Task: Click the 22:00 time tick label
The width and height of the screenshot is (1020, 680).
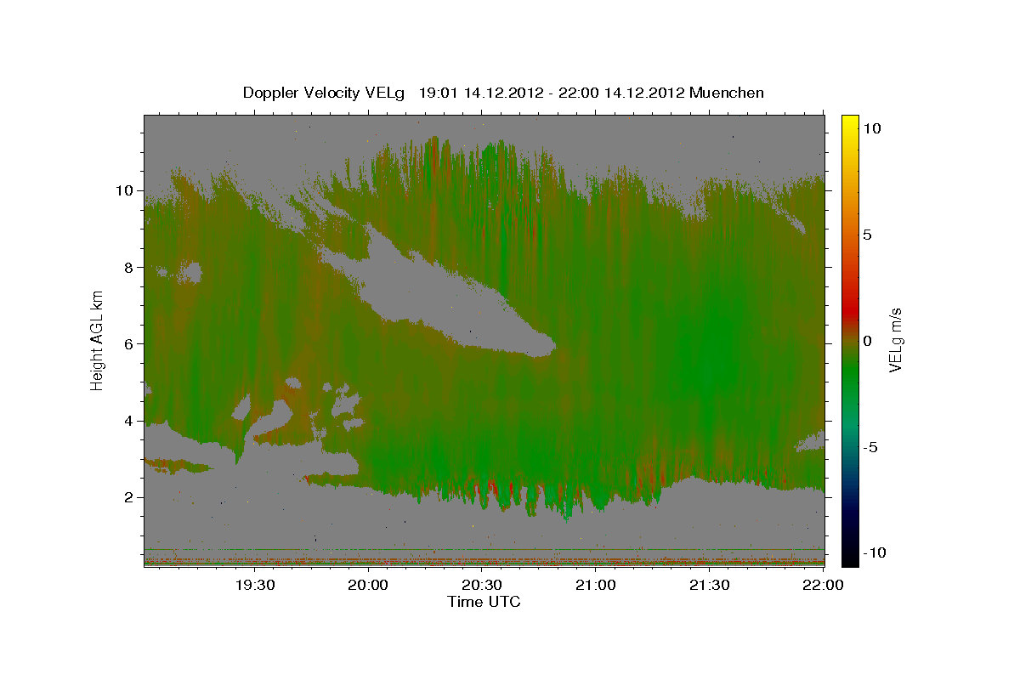Action: (x=823, y=585)
